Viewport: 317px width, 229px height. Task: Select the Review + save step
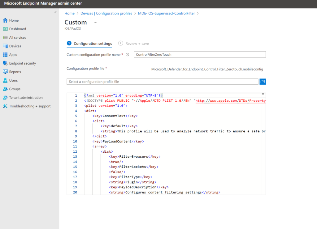(134, 44)
